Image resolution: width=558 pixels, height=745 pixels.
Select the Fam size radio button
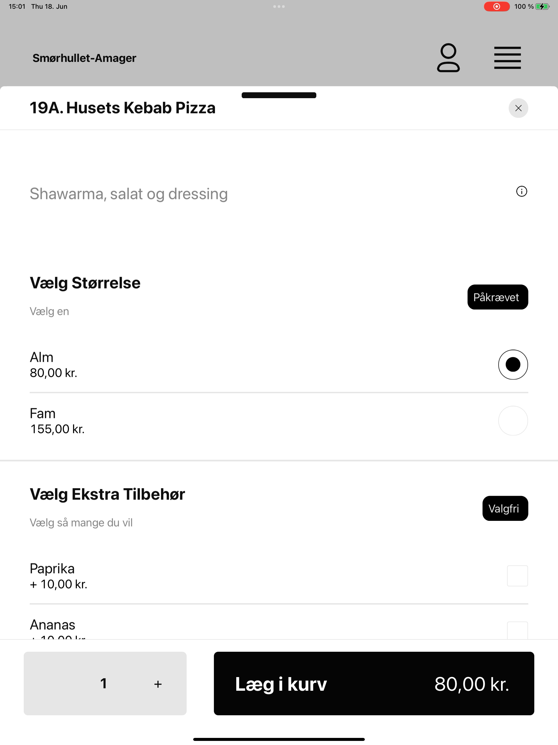pos(512,420)
